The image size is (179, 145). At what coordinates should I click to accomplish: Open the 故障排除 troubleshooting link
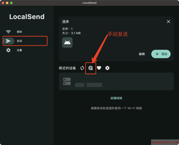(x=116, y=98)
